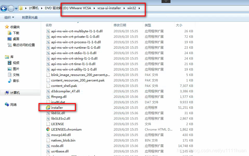Select ucrtbase.dll file icon
The image size is (249, 156).
[48, 151]
